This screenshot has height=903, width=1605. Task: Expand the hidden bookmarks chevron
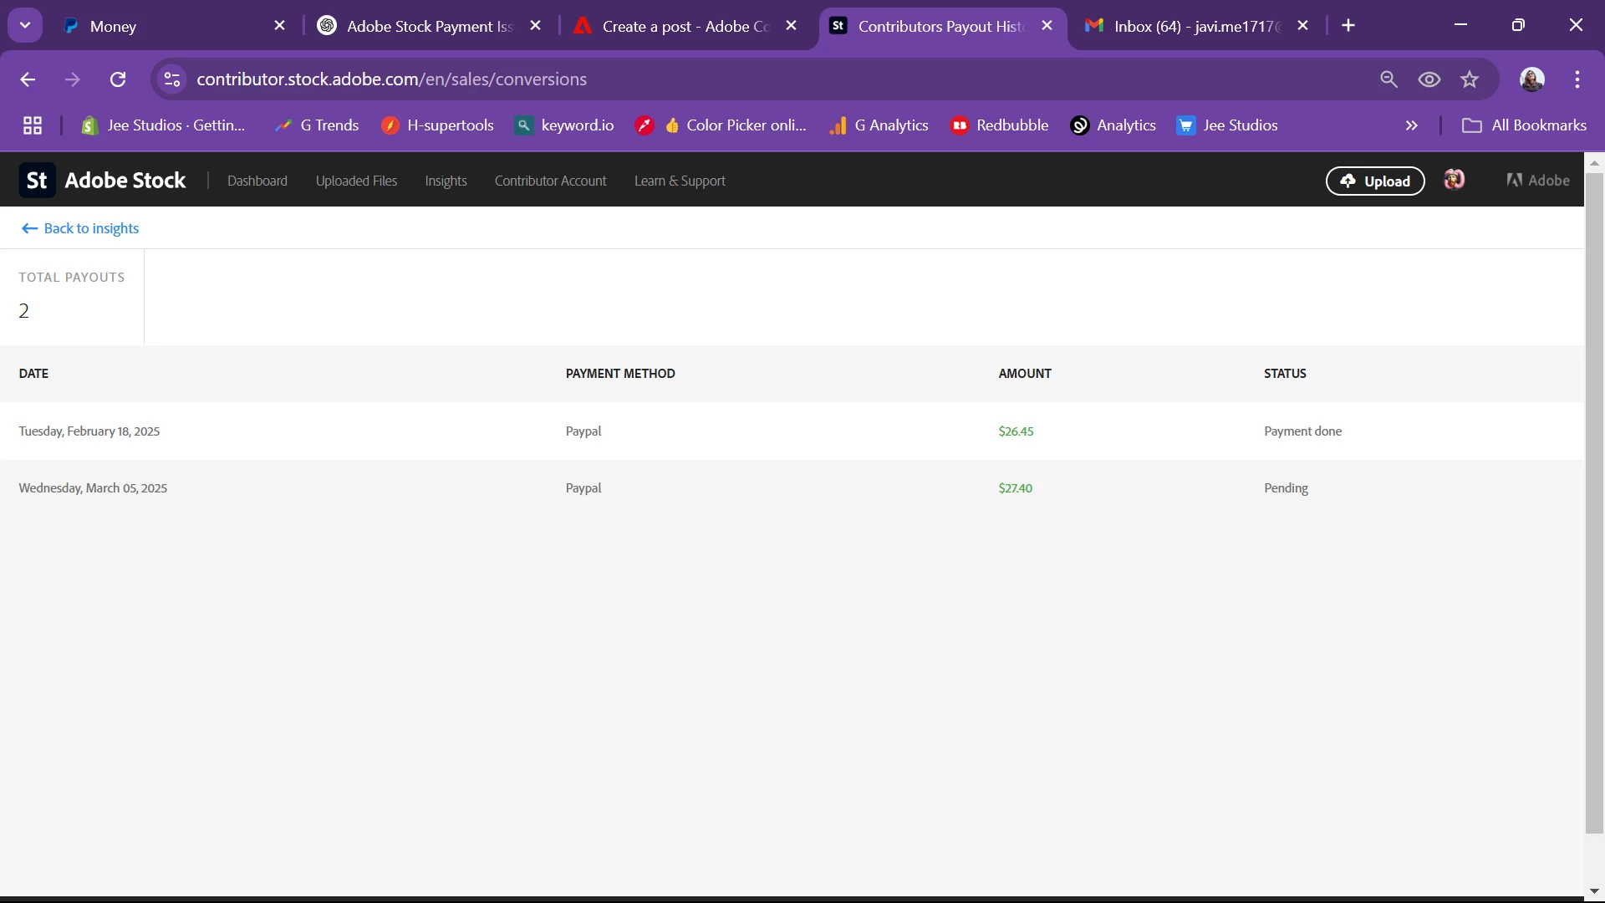tap(1412, 125)
